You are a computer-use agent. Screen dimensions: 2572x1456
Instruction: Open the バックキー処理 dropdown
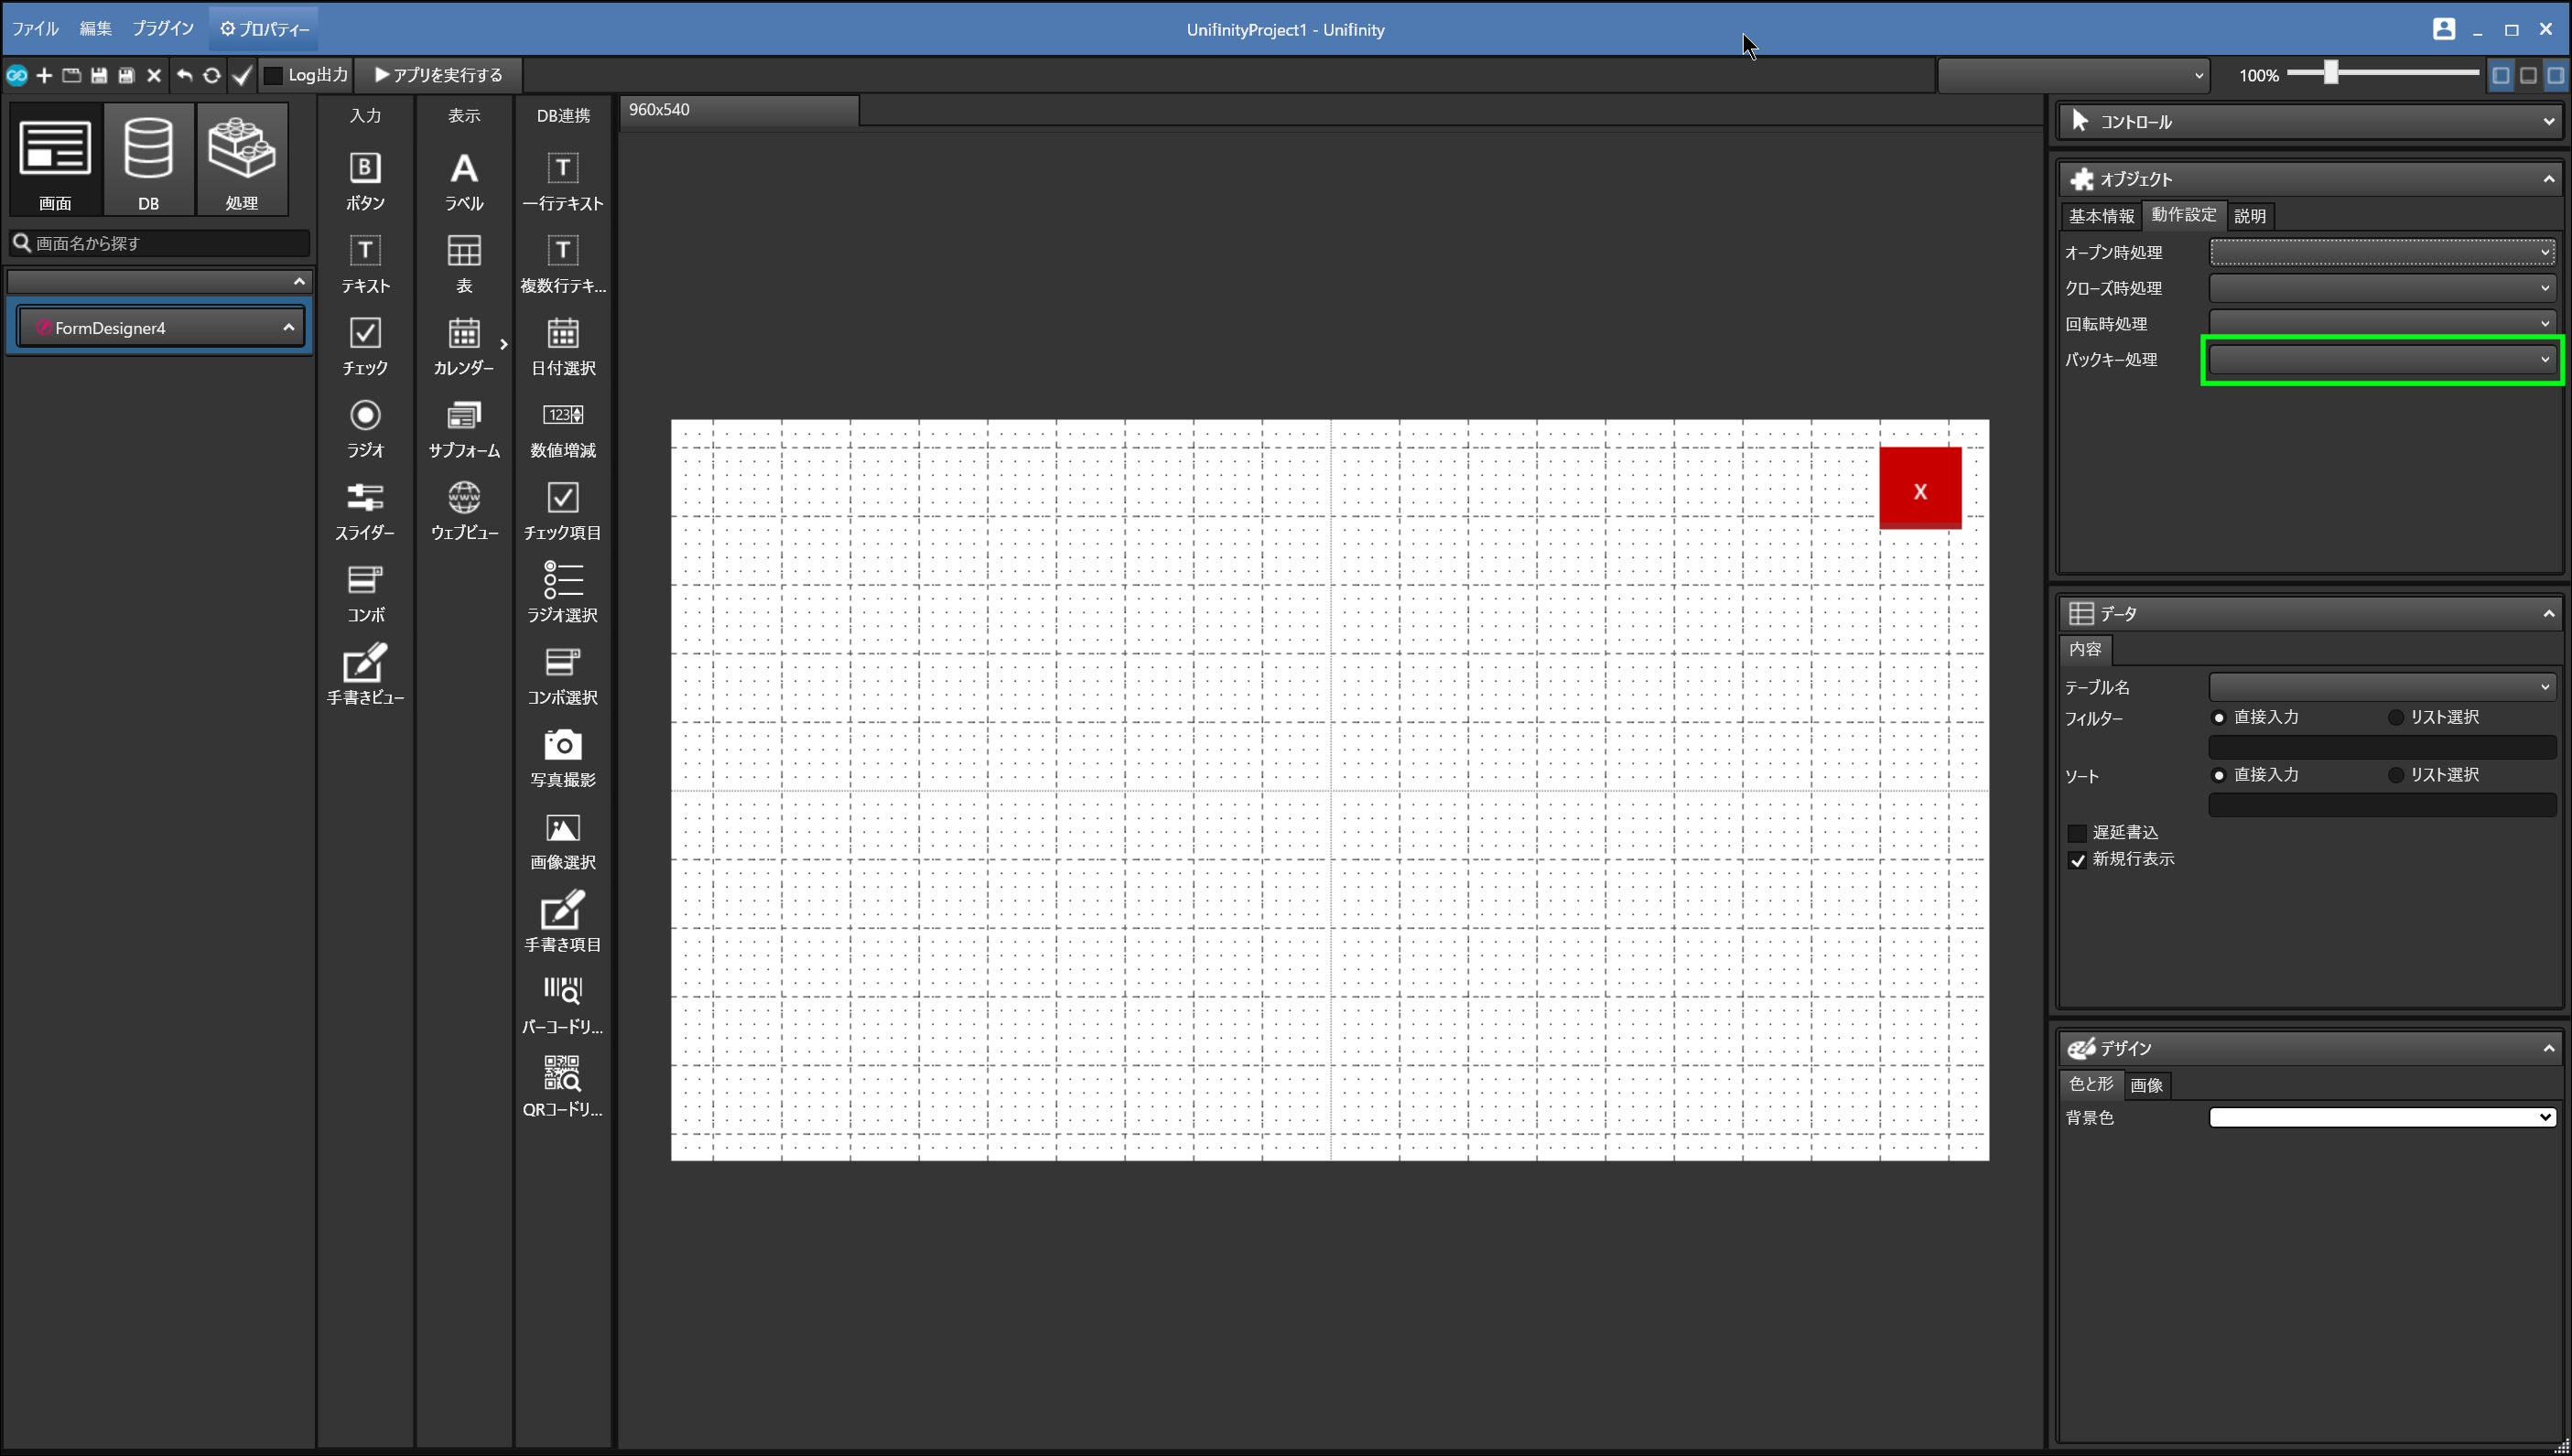pos(2381,360)
